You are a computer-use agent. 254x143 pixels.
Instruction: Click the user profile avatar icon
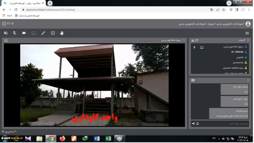tap(248, 24)
